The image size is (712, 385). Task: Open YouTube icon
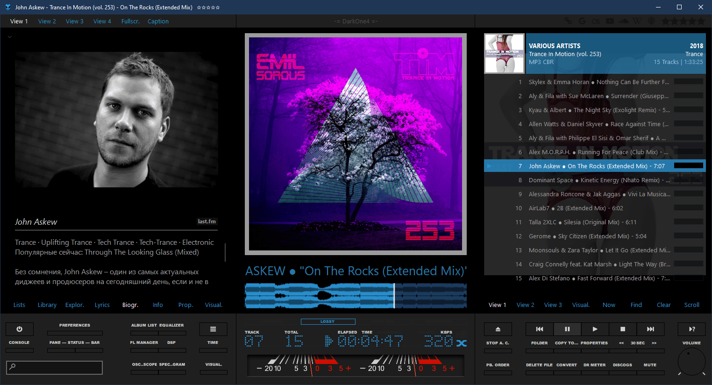pyautogui.click(x=610, y=21)
